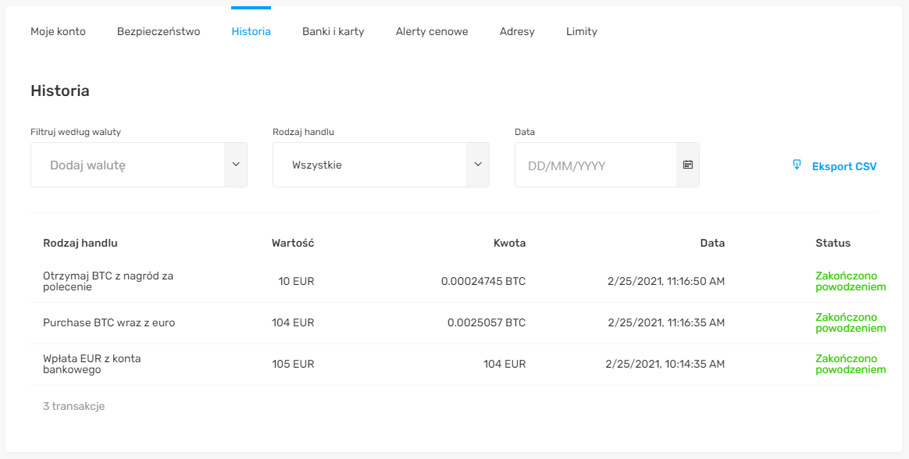Open the calendar date picker icon
This screenshot has height=459, width=909.
(687, 165)
